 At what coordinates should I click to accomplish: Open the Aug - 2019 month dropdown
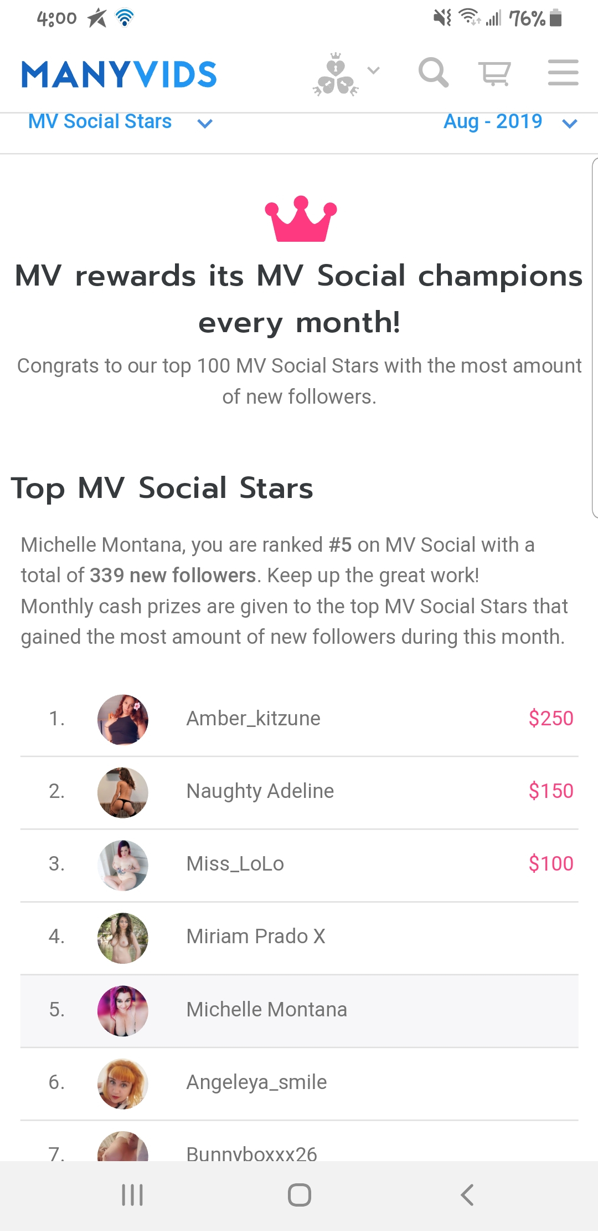coord(511,121)
